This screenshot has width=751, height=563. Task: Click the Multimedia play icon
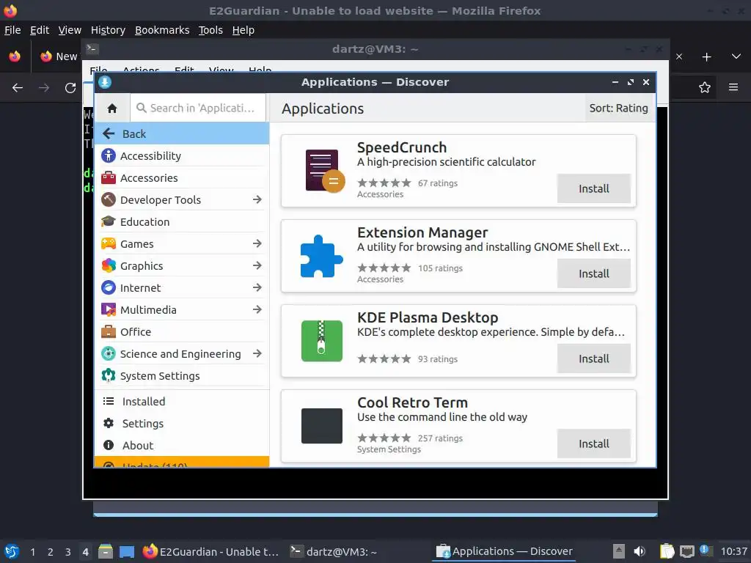109,310
